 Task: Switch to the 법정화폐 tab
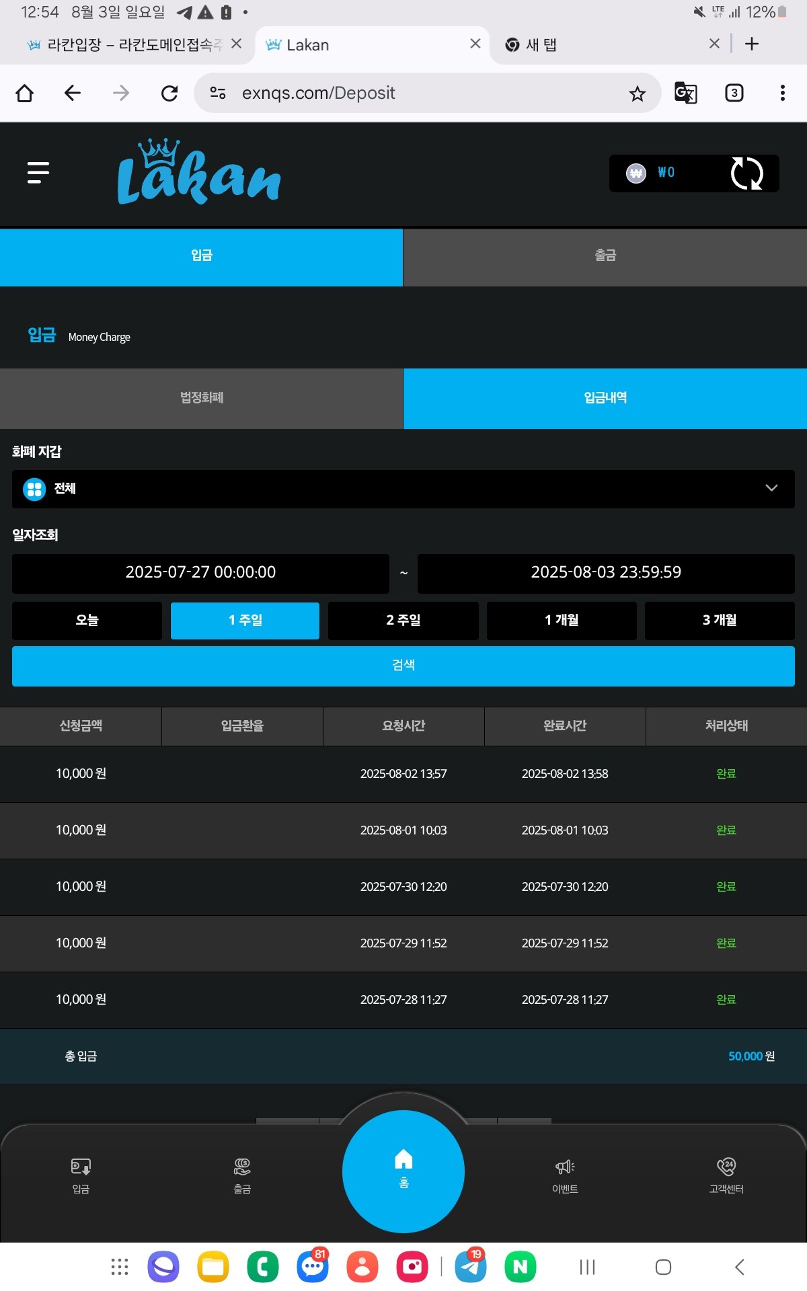[x=201, y=398]
